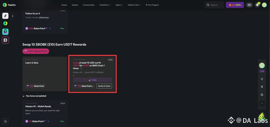Click the @BobeApp Twitter handle
This screenshot has height=127, width=270.
click(44, 18)
